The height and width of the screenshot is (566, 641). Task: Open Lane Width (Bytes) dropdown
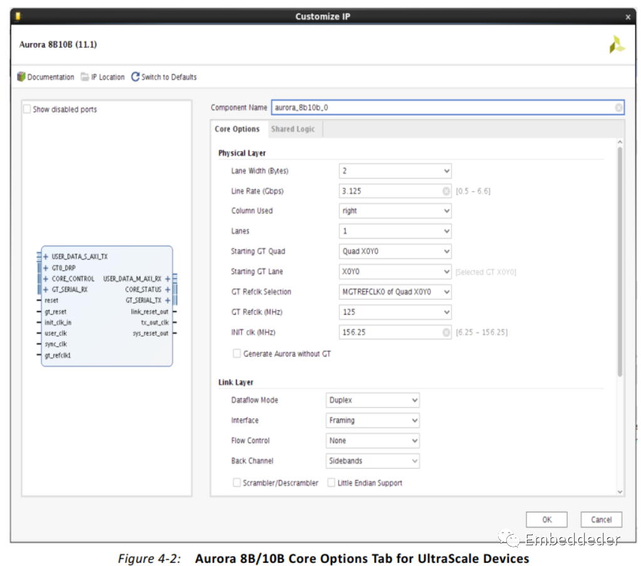pos(395,171)
